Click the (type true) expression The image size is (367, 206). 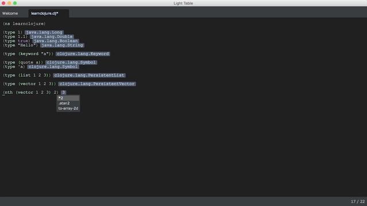tap(17, 41)
